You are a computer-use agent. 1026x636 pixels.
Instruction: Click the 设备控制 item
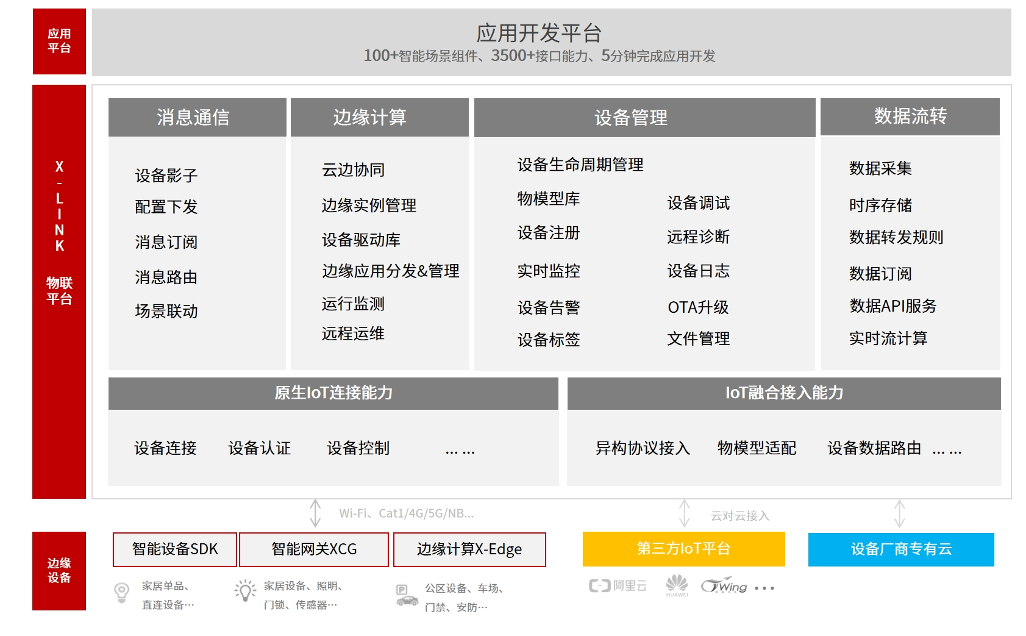coord(358,448)
